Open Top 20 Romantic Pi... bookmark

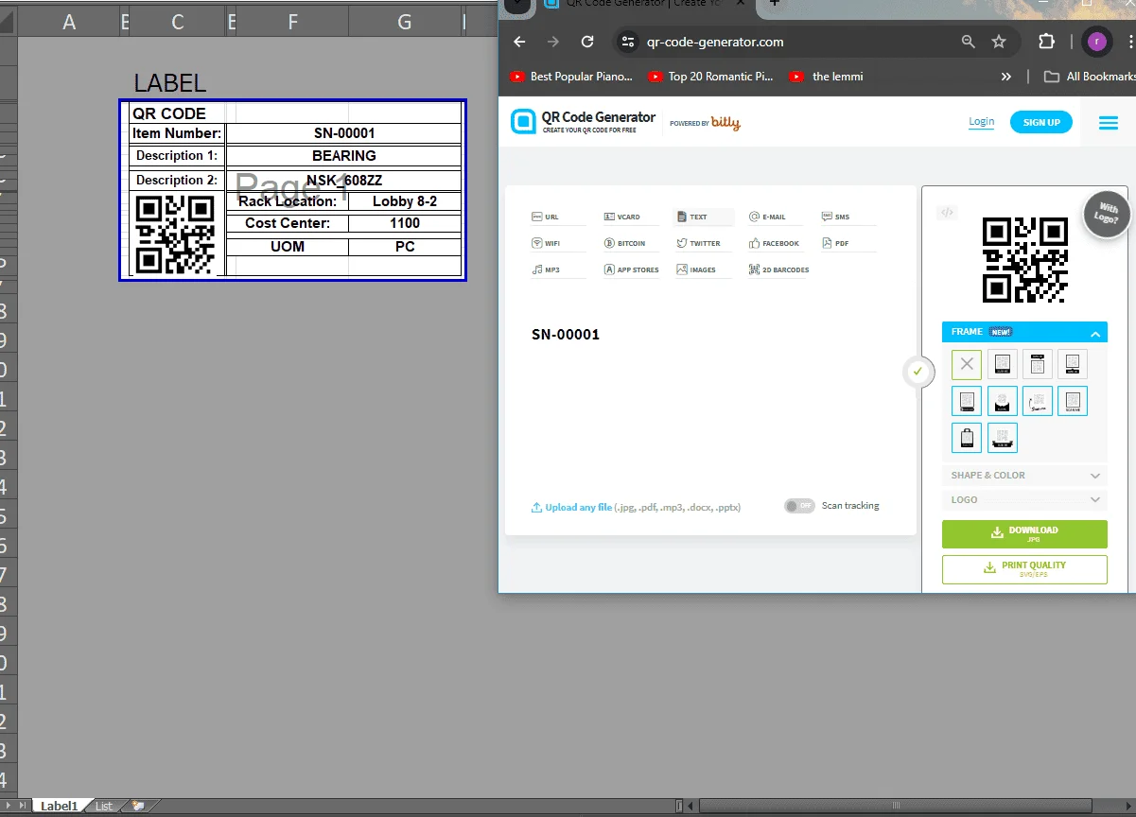point(710,77)
